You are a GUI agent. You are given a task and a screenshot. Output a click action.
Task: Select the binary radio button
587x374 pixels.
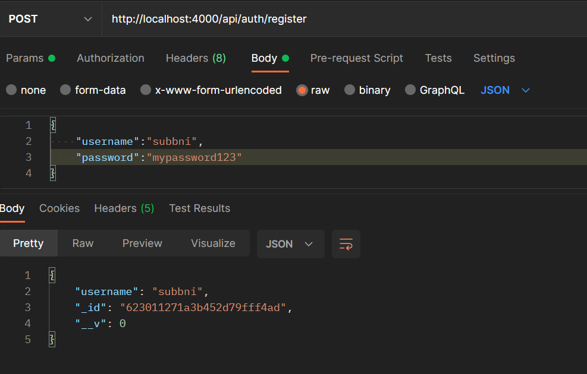pos(349,90)
